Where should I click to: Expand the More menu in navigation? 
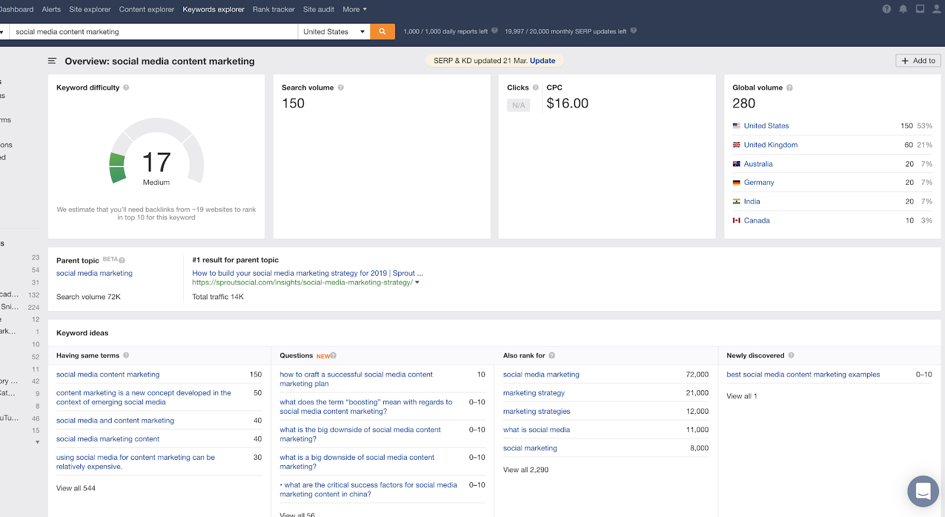354,9
